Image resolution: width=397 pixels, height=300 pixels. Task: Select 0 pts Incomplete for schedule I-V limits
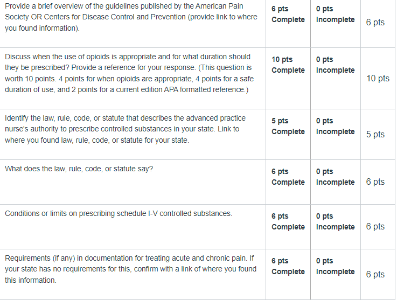(335, 221)
